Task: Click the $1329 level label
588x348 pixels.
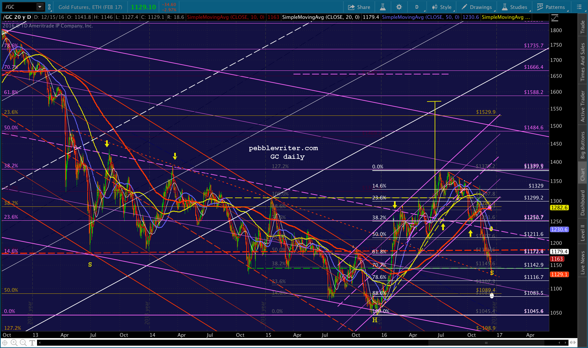Action: click(x=536, y=186)
